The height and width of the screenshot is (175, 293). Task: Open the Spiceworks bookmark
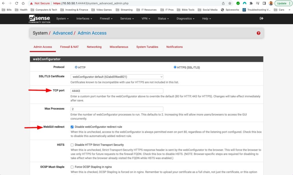pos(230,10)
